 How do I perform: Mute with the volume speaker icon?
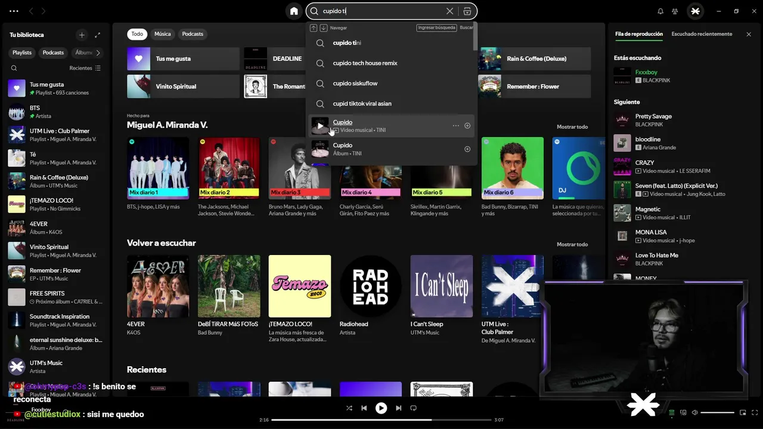tap(694, 412)
